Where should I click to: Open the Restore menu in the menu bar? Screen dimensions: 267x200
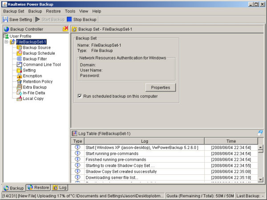(x=53, y=11)
